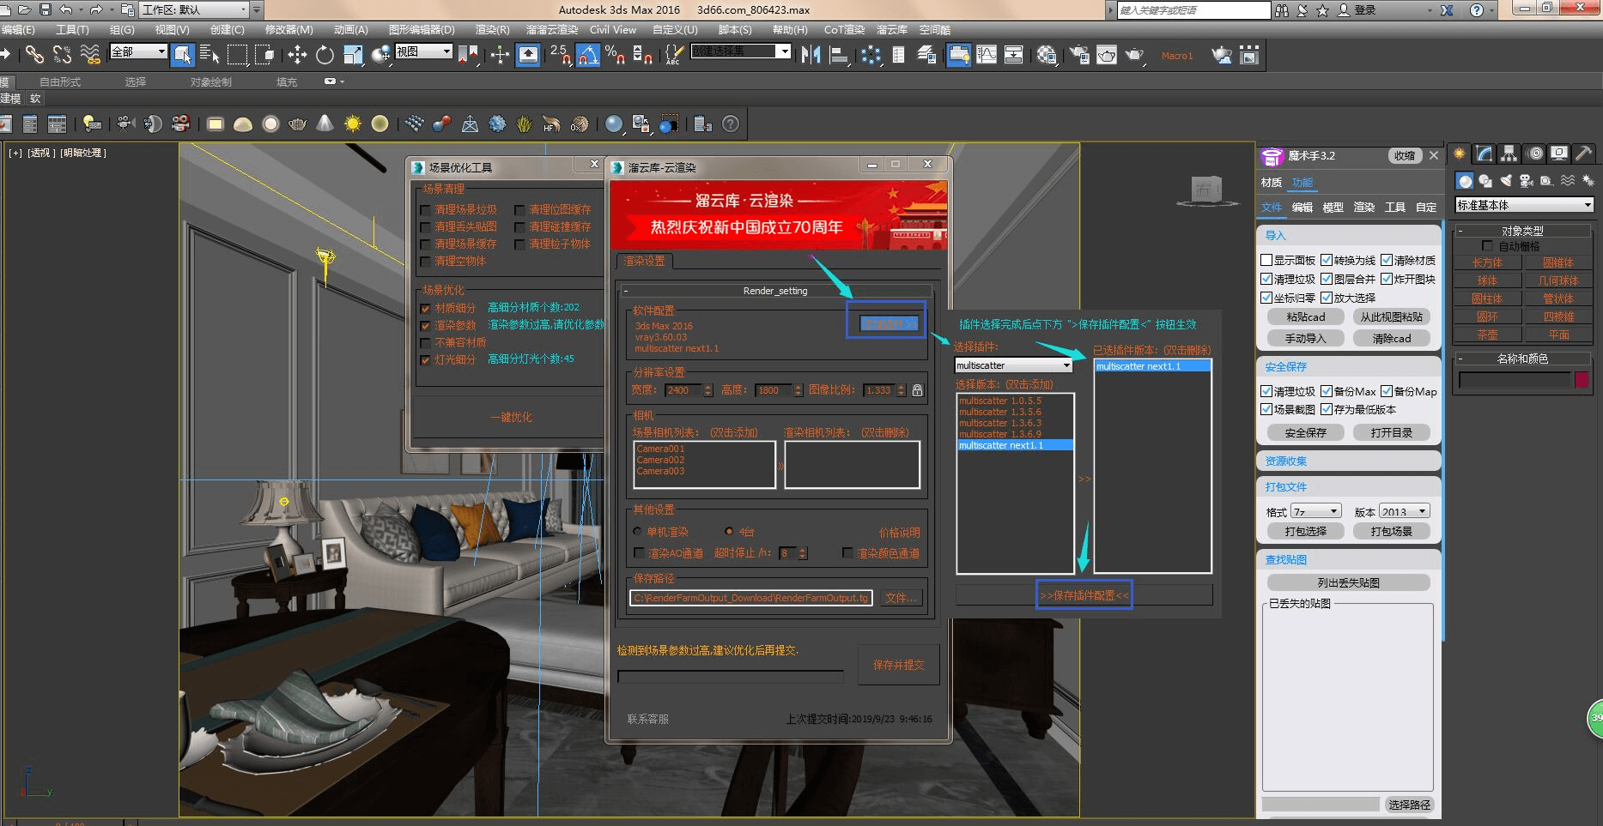The width and height of the screenshot is (1603, 826).
Task: Toggle the Percent Snap tool
Action: click(615, 55)
